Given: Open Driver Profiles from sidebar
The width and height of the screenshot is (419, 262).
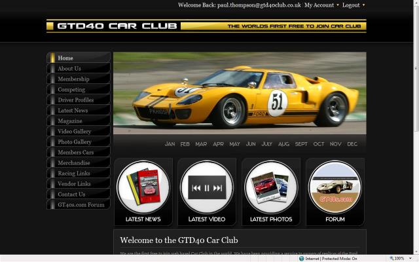Looking at the screenshot, I should [79, 100].
